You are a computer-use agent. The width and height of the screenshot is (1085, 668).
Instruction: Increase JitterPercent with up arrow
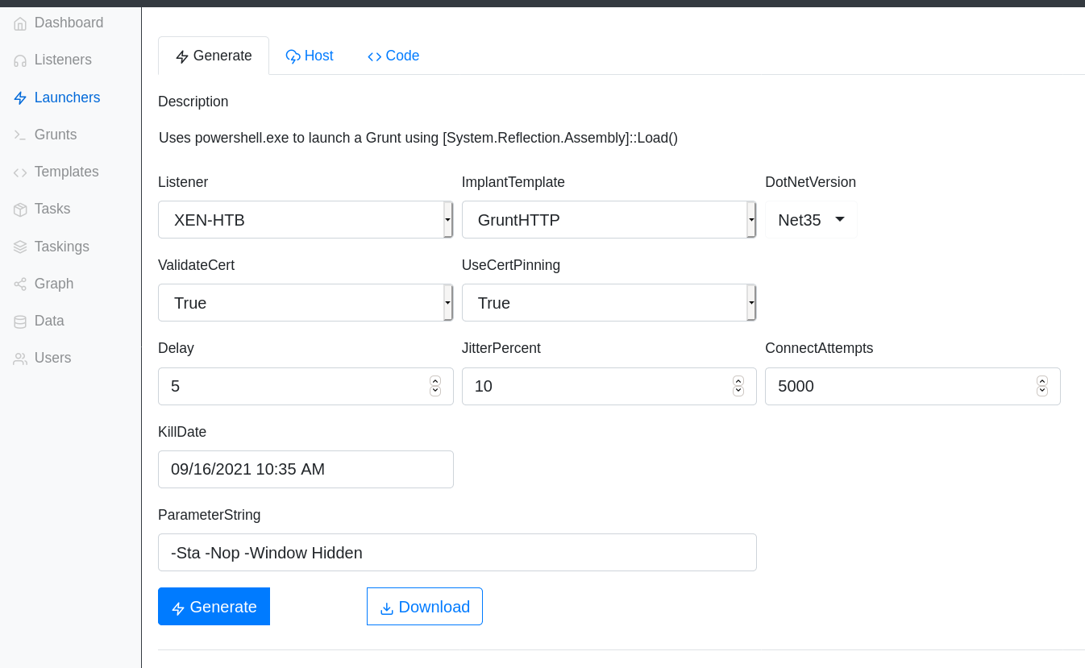pyautogui.click(x=738, y=381)
